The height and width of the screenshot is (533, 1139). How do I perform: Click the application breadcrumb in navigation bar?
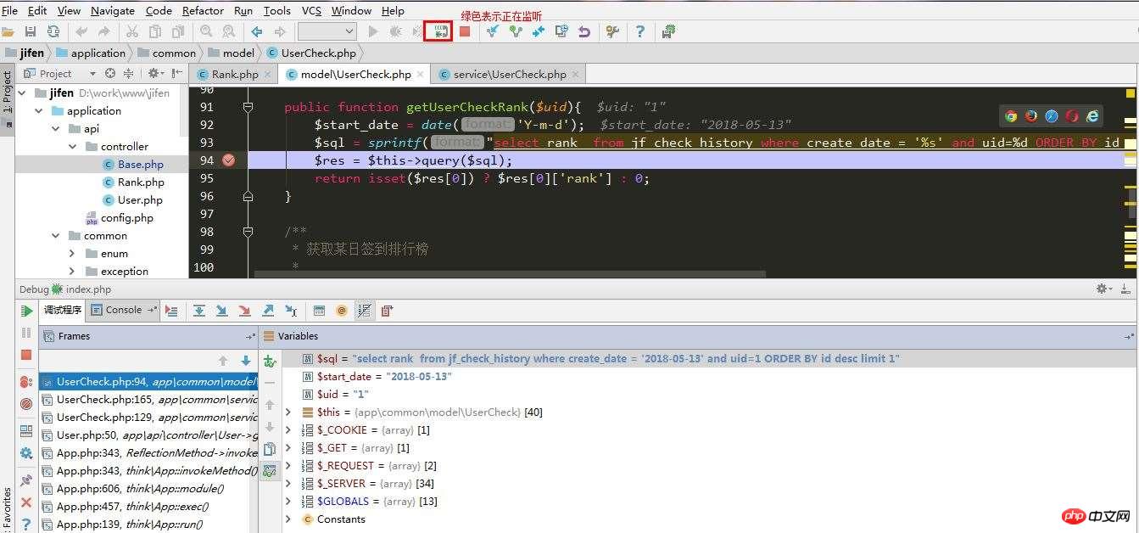coord(90,53)
